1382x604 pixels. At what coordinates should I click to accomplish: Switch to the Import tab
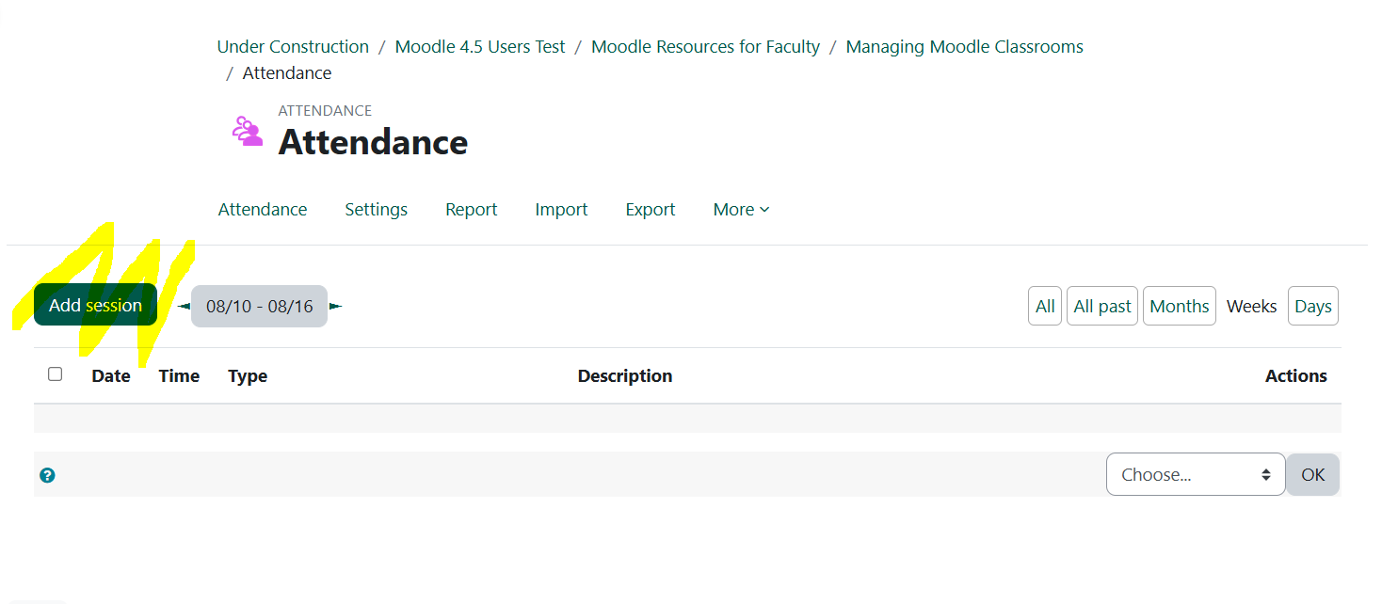pos(561,209)
